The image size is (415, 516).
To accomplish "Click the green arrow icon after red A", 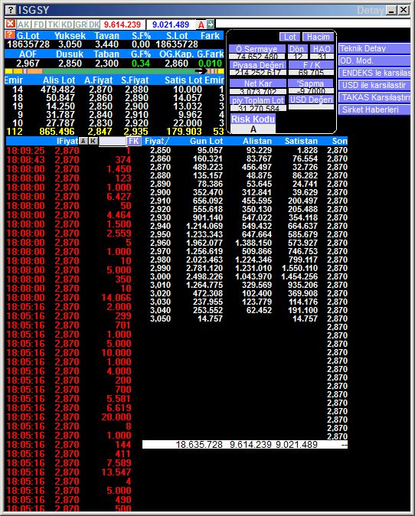I will coord(210,24).
